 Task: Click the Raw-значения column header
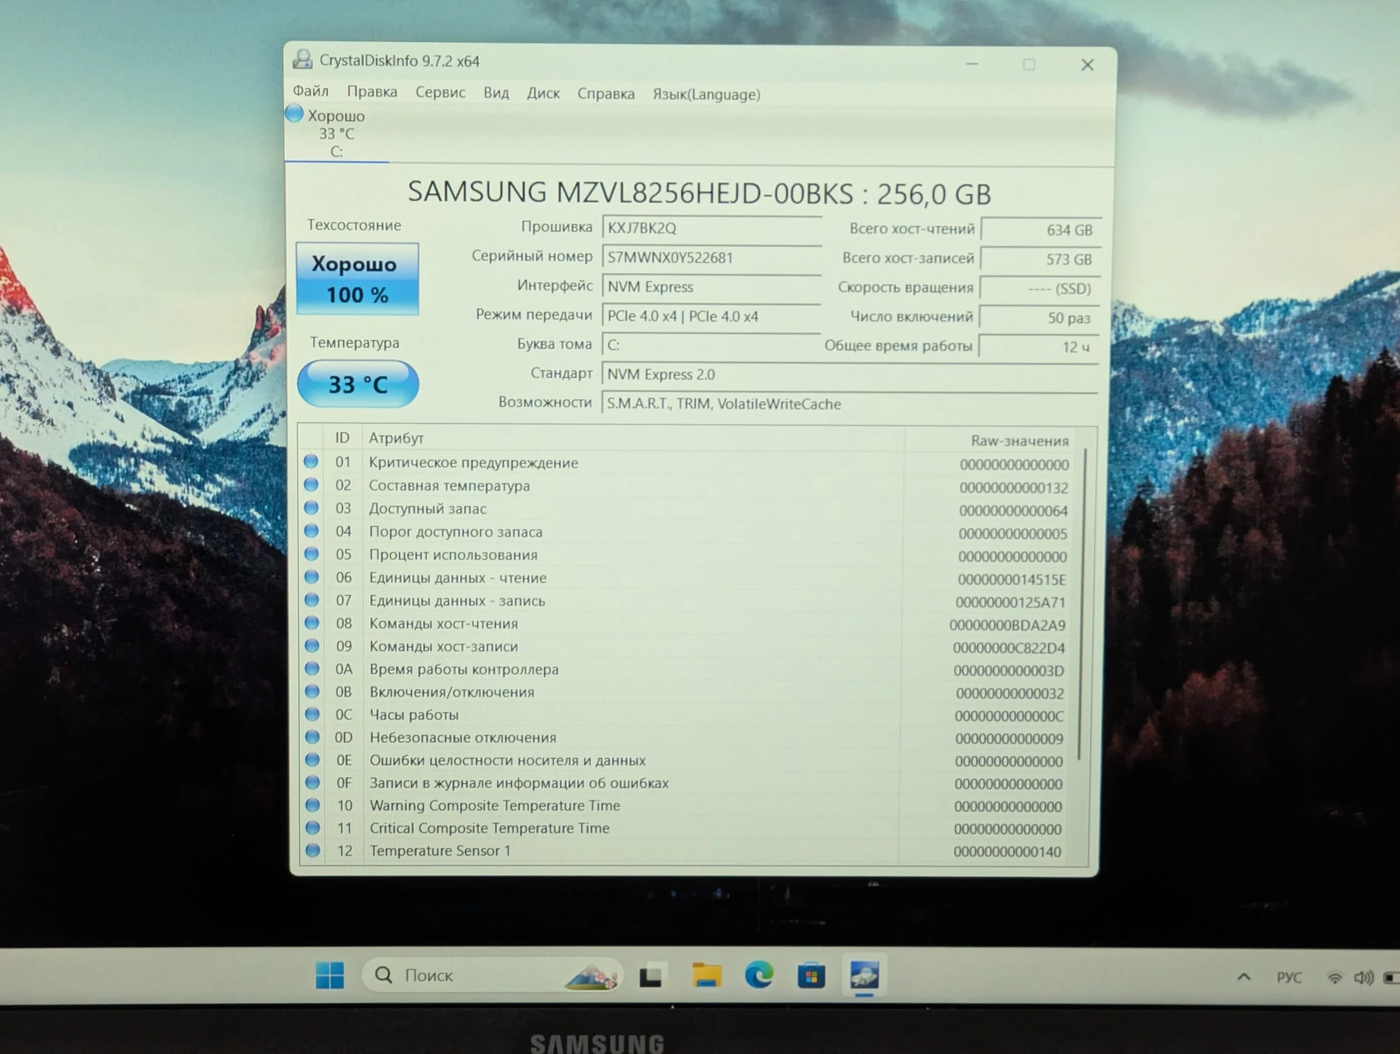(x=990, y=440)
